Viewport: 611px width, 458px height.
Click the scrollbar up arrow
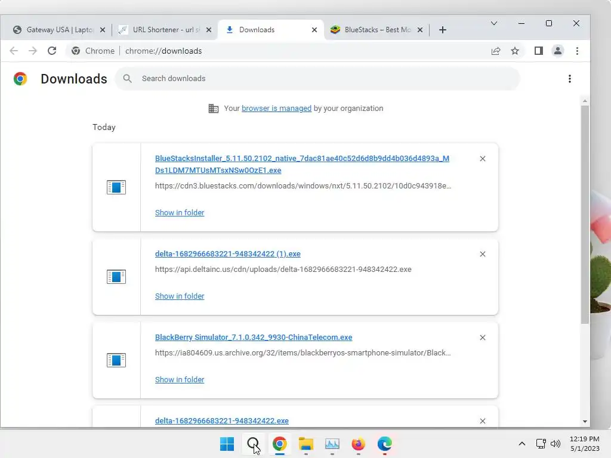585,101
